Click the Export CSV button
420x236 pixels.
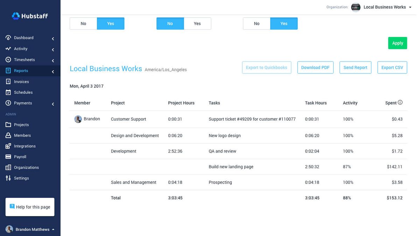tap(392, 67)
